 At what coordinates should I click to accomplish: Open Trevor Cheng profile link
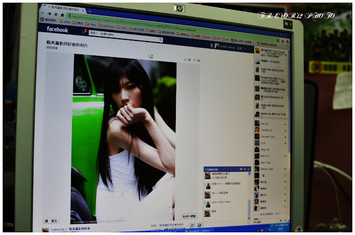click(227, 47)
